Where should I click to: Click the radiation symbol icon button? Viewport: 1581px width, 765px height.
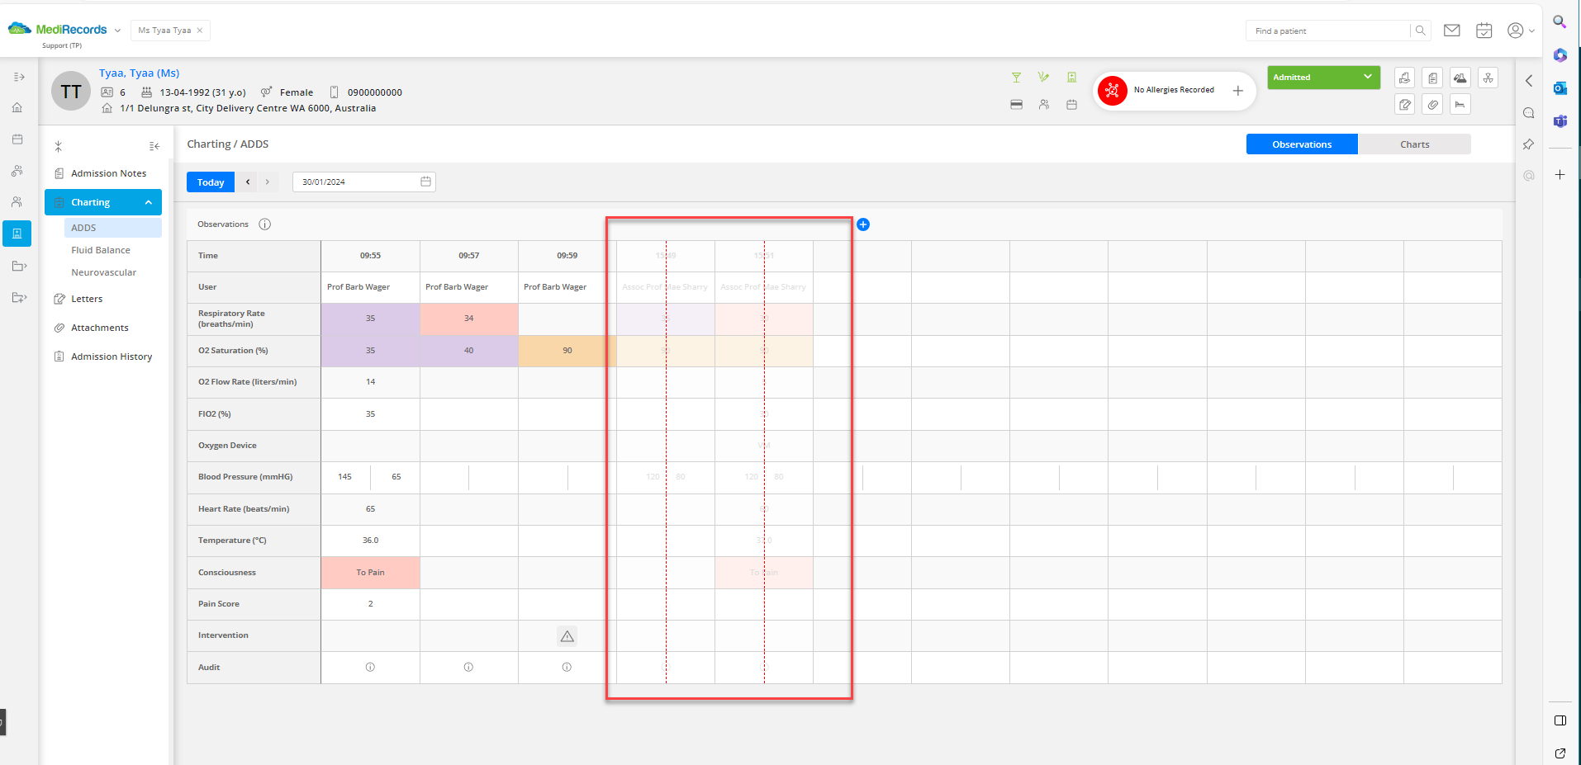pos(1488,78)
